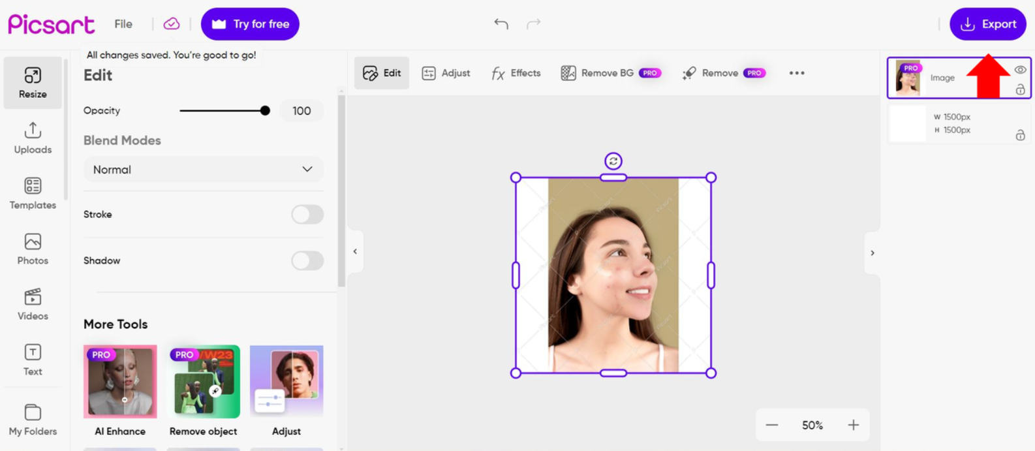
Task: Open the Remove object tool
Action: [x=204, y=391]
